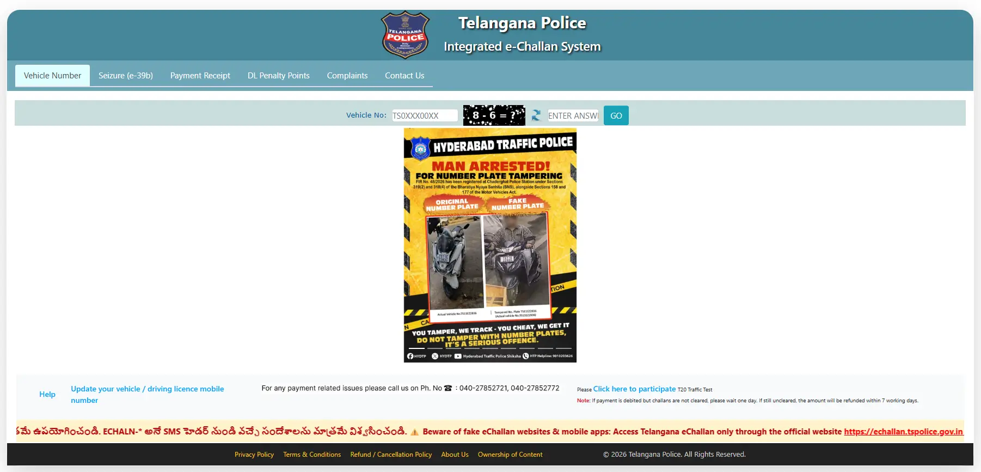Submit using the GO button
The image size is (981, 472).
(616, 115)
